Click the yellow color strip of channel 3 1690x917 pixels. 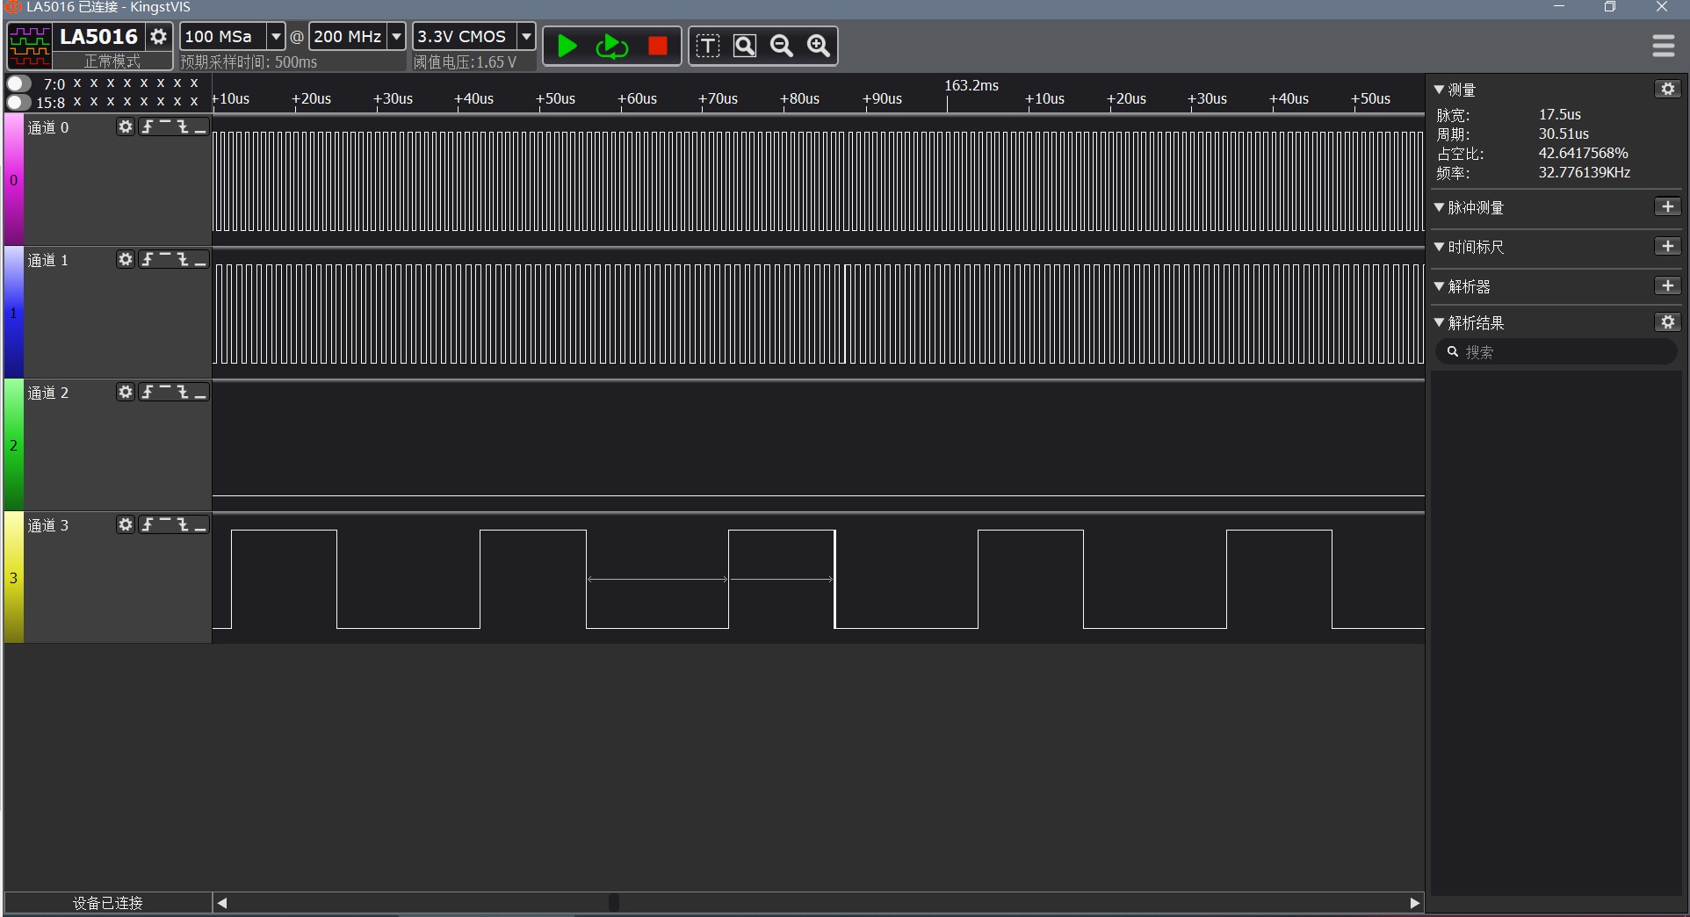(13, 577)
